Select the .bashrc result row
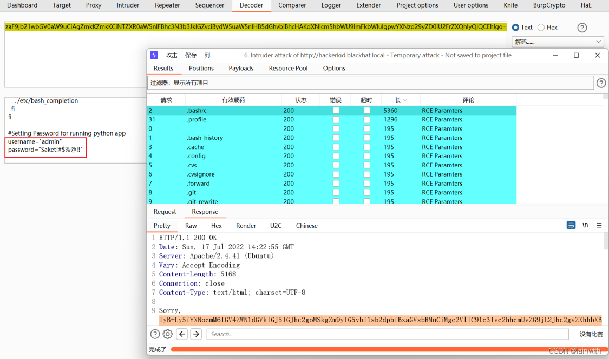This screenshot has height=359, width=609. click(332, 110)
